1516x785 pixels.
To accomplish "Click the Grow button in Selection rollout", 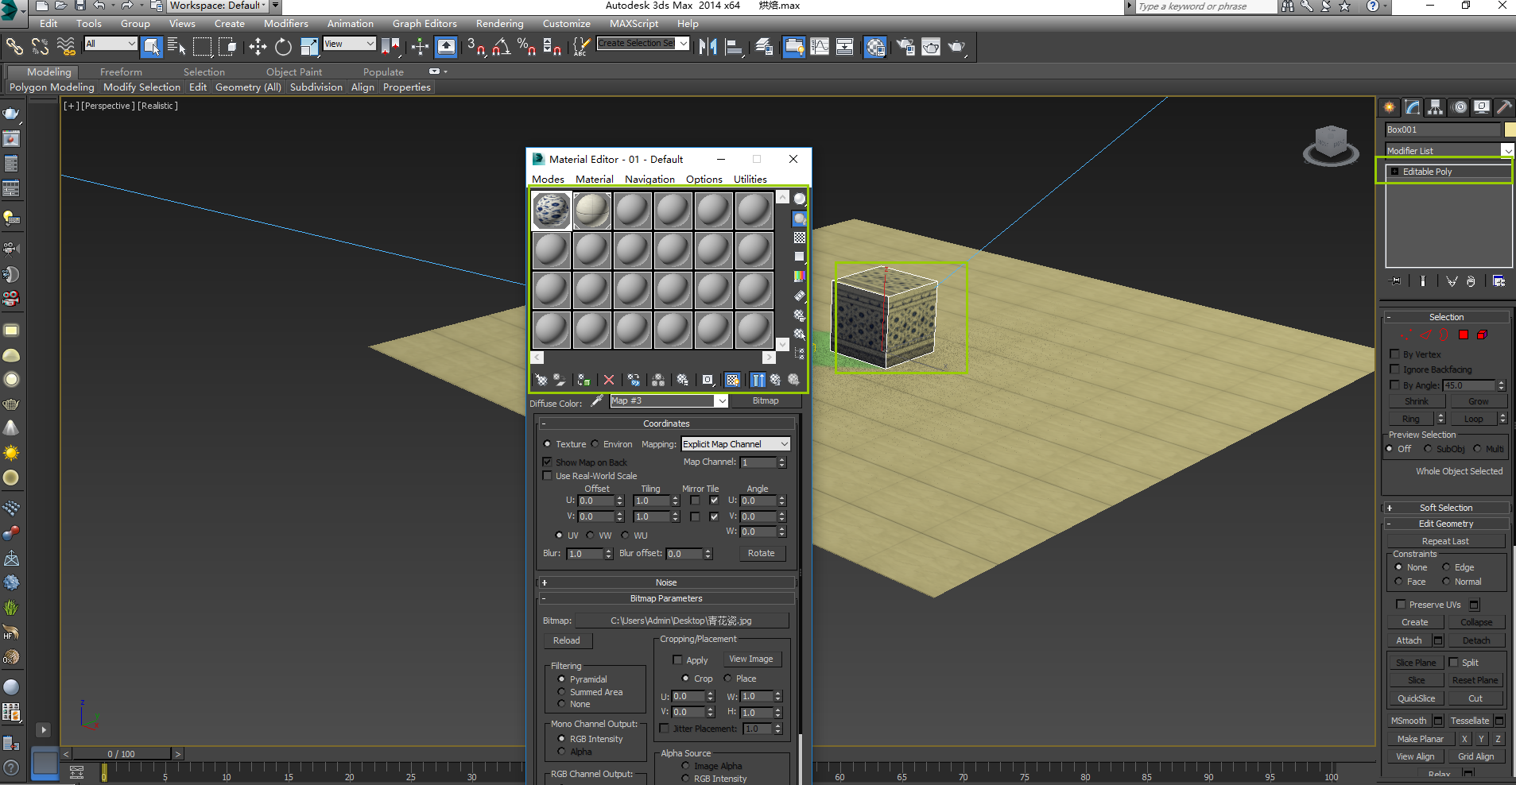I will point(1478,400).
